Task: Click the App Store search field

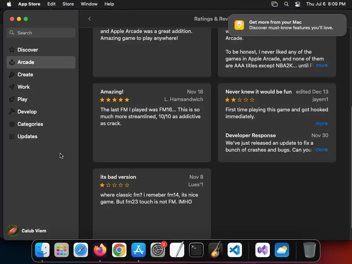Action: pos(41,33)
